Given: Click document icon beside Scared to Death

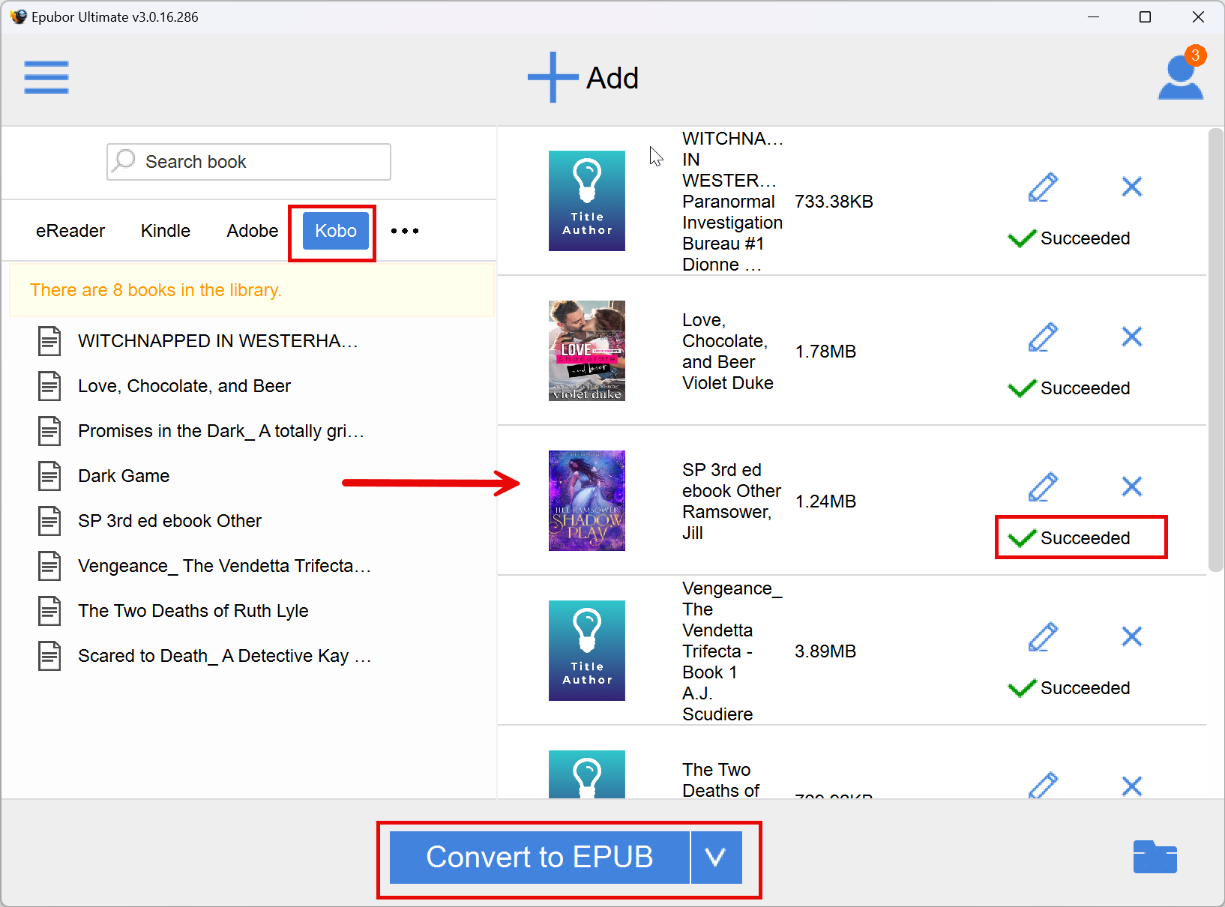Looking at the screenshot, I should [49, 656].
